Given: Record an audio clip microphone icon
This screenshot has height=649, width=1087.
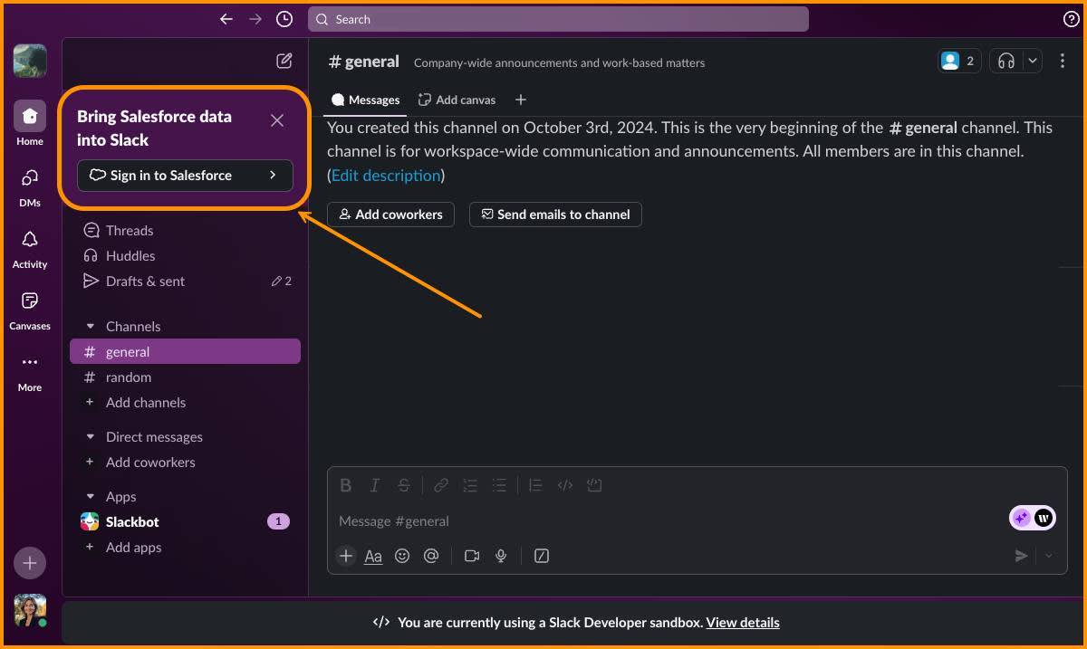Looking at the screenshot, I should pos(501,556).
